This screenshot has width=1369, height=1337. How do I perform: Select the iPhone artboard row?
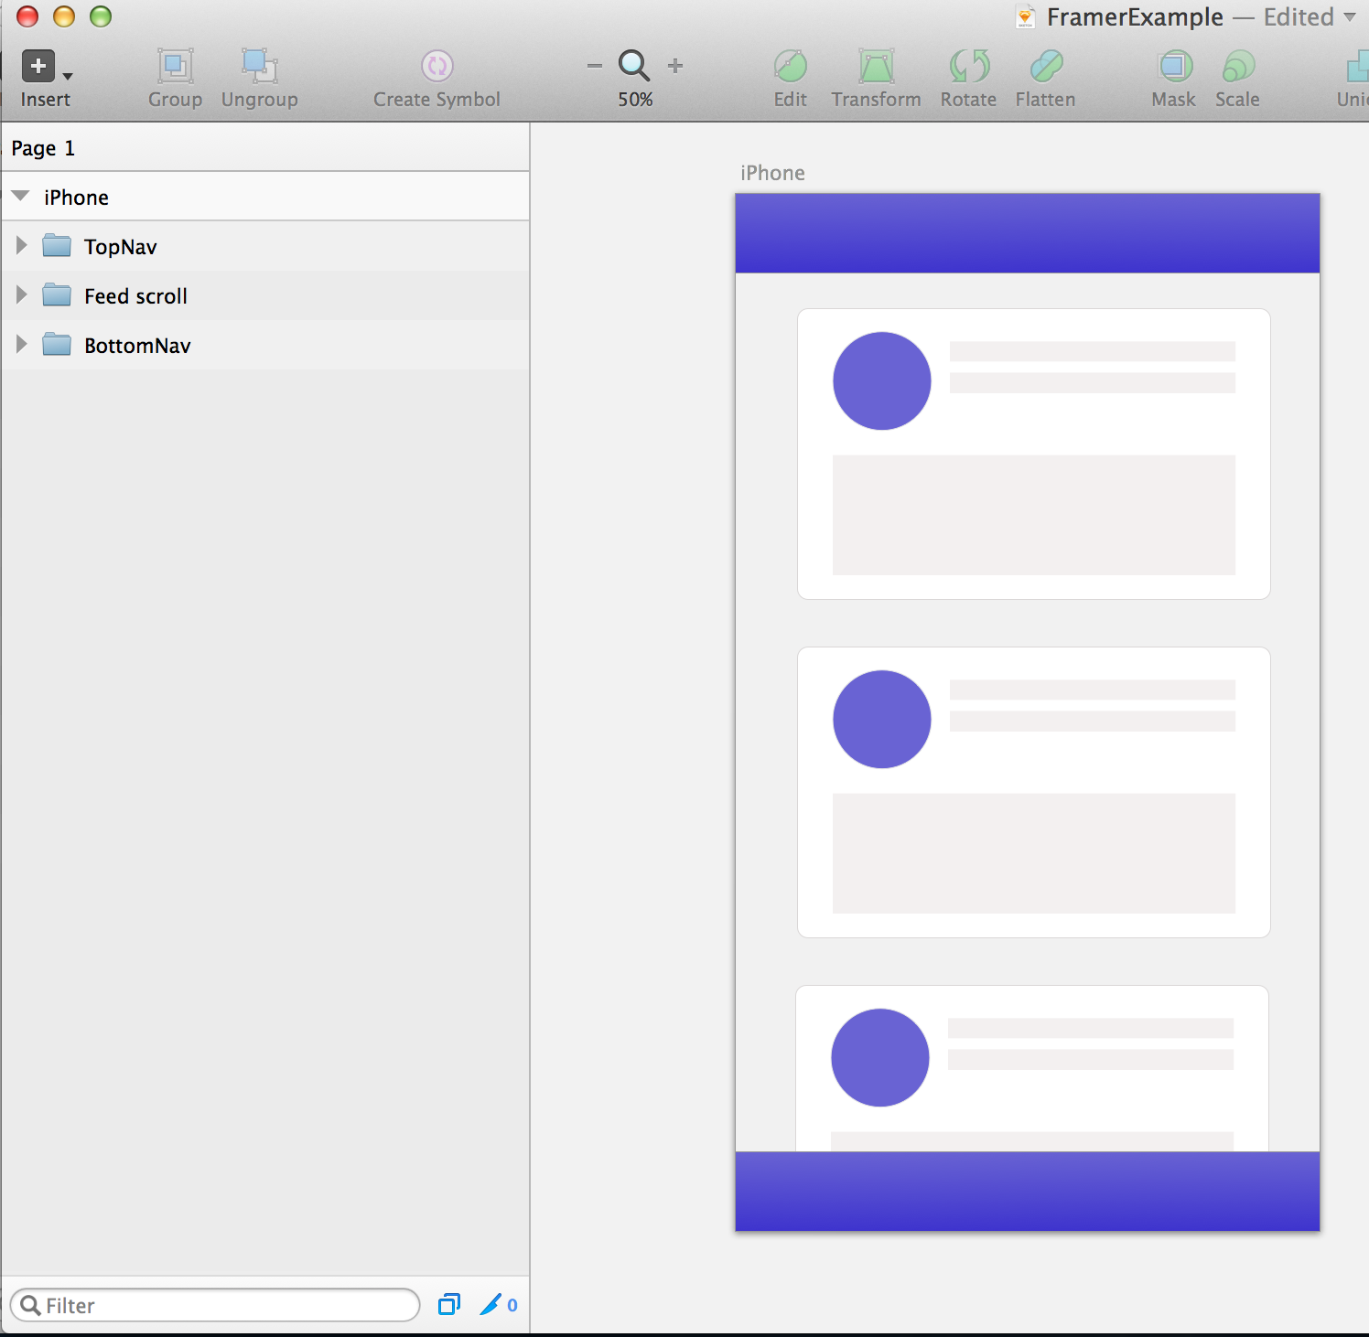[265, 197]
